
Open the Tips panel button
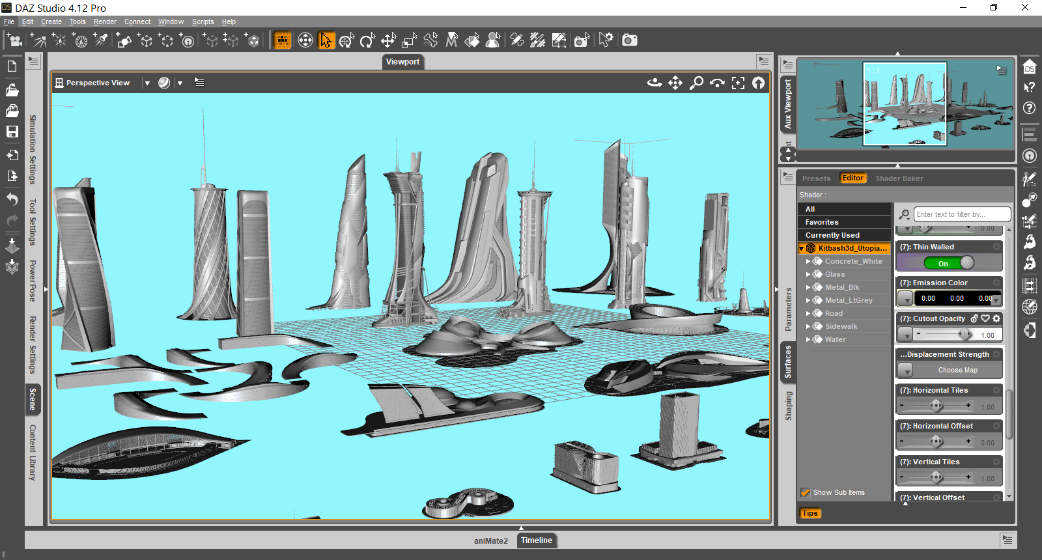pos(810,513)
